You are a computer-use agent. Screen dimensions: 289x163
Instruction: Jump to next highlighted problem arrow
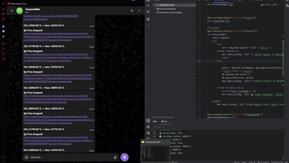282,5
